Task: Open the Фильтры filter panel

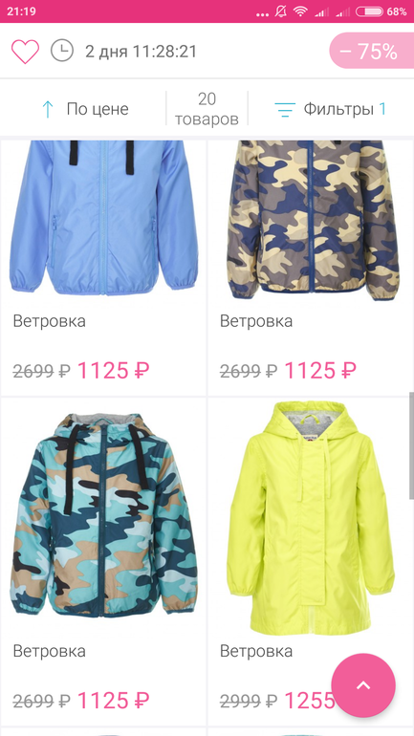Action: coord(330,109)
